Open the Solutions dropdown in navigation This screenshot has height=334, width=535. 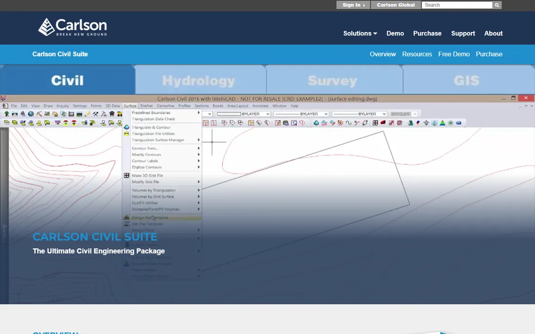(360, 33)
